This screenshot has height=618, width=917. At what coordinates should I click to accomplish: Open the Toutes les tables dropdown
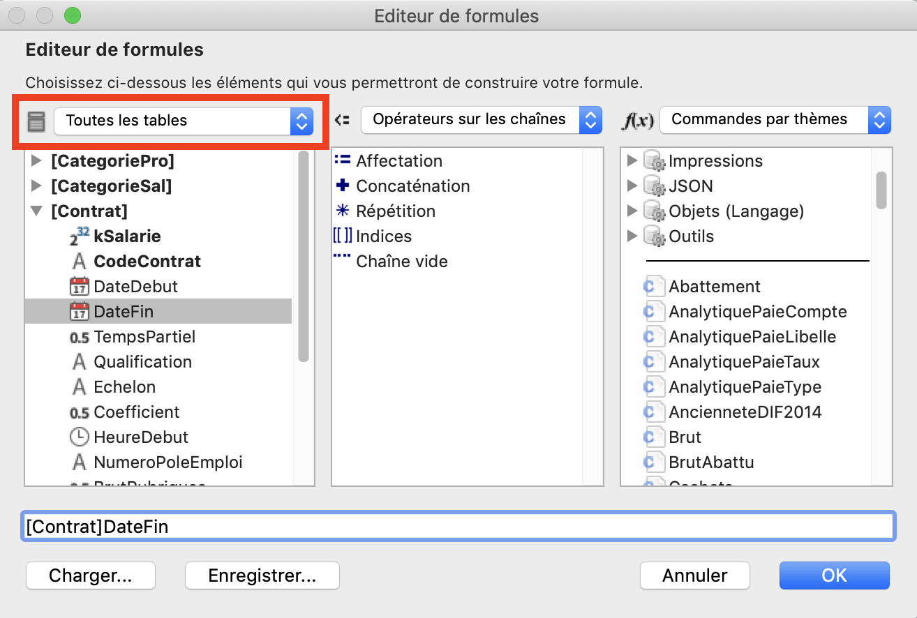pos(184,121)
